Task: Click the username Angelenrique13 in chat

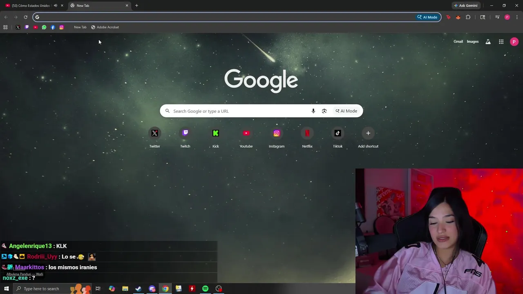Action: point(30,246)
